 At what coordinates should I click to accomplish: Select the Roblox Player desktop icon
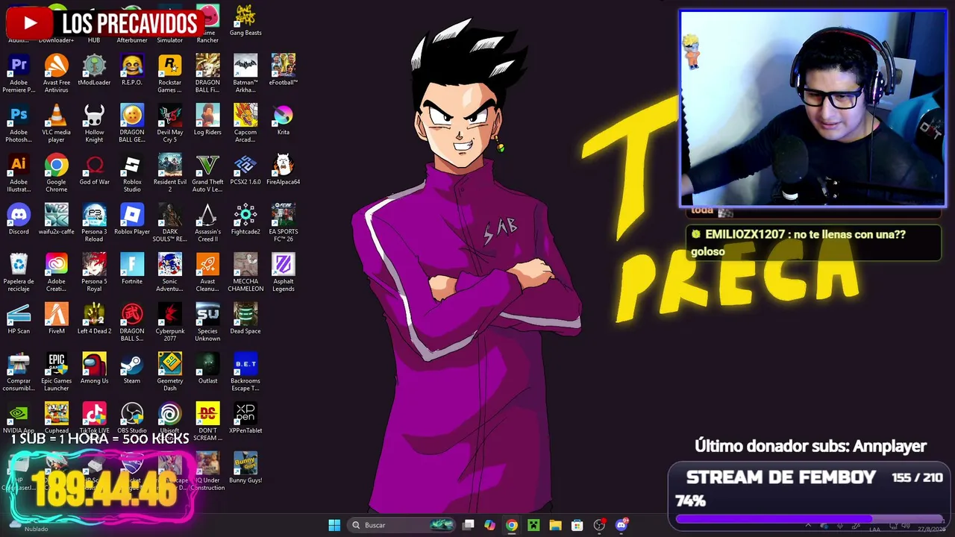(132, 219)
